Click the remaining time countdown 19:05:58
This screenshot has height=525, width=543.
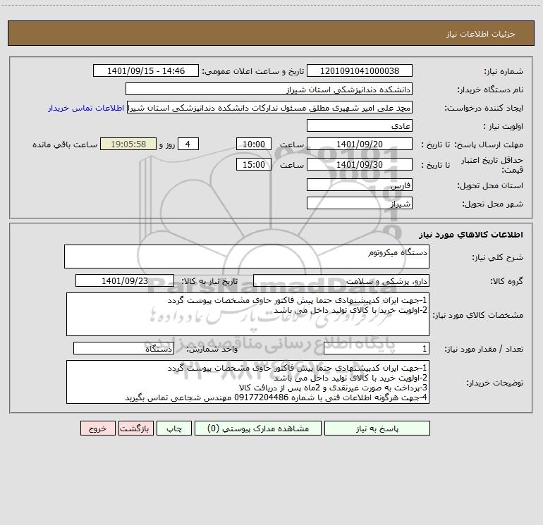[x=128, y=144]
